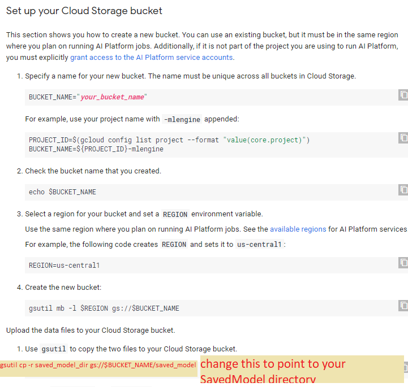Click the BUCKET_NAME=${PROJECT_ID}-mlengine code line
This screenshot has height=387, width=408.
click(96, 149)
